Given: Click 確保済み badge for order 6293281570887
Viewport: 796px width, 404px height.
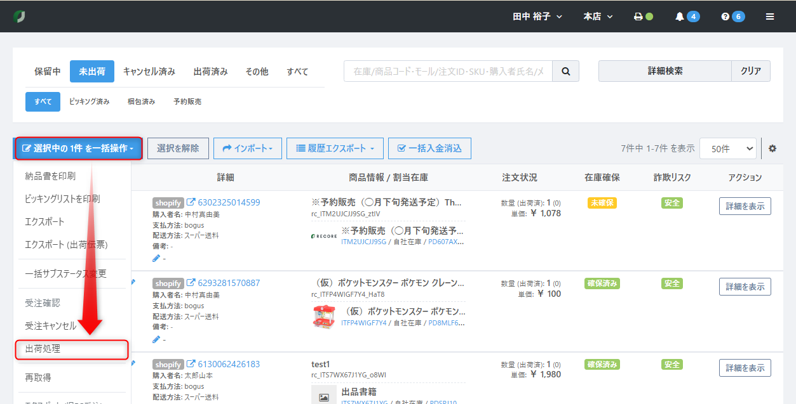Looking at the screenshot, I should click(x=602, y=283).
